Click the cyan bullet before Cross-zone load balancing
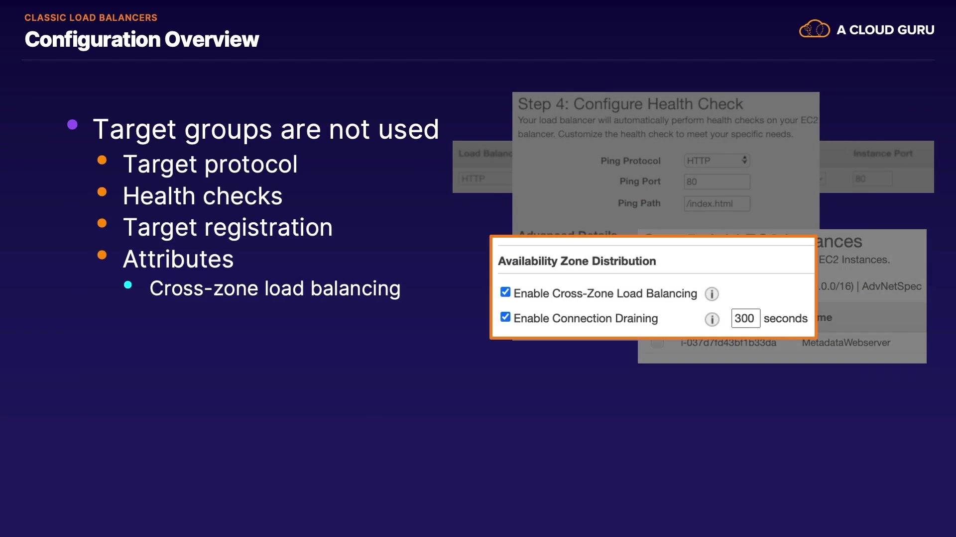The height and width of the screenshot is (537, 956). pyautogui.click(x=128, y=285)
